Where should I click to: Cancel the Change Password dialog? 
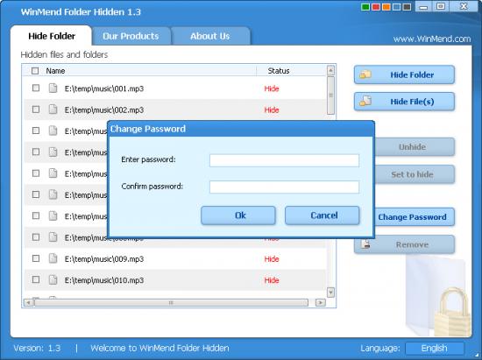[323, 215]
